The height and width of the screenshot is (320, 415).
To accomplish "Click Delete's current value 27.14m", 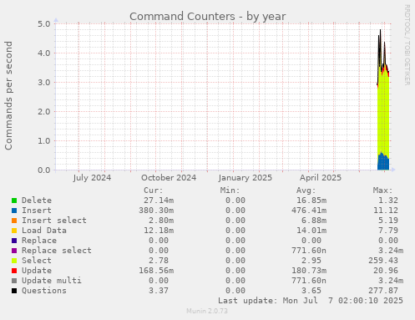I will 159,201.
